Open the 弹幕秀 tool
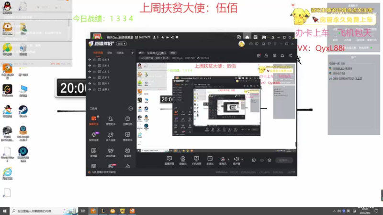 (x=127, y=152)
